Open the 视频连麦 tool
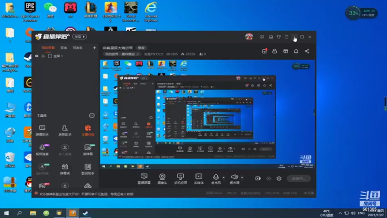Screen dimensions: 387x218 (x=42, y=150)
